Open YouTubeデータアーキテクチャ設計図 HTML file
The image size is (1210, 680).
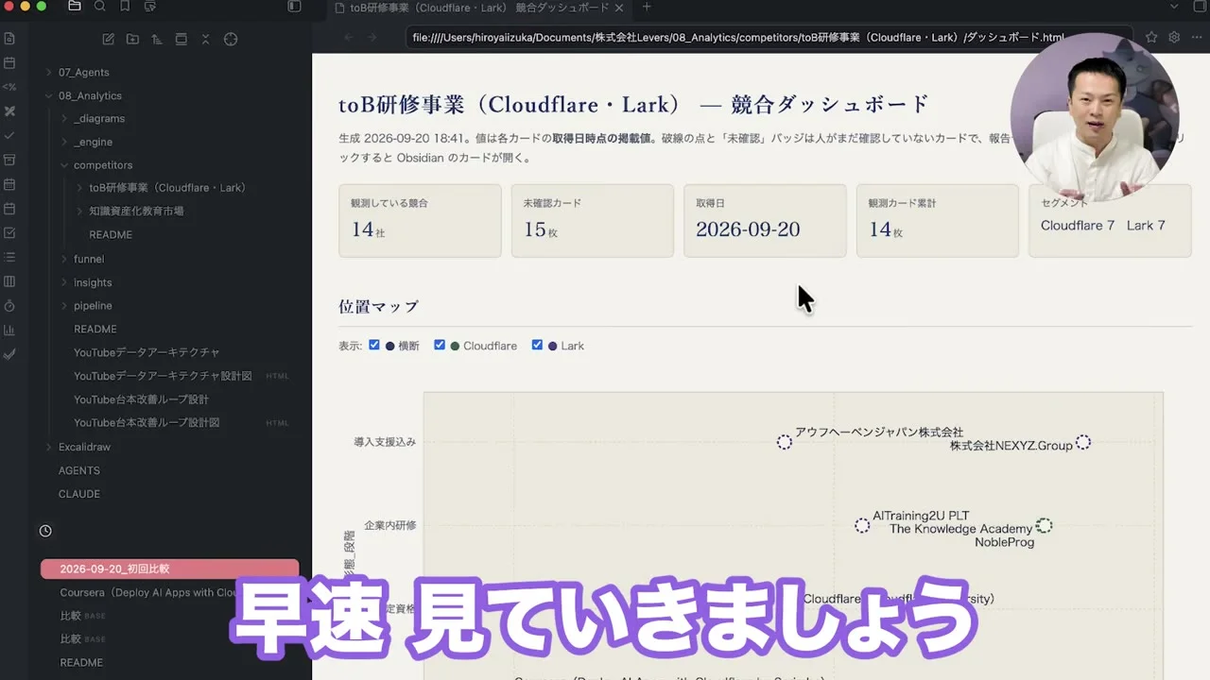(163, 376)
